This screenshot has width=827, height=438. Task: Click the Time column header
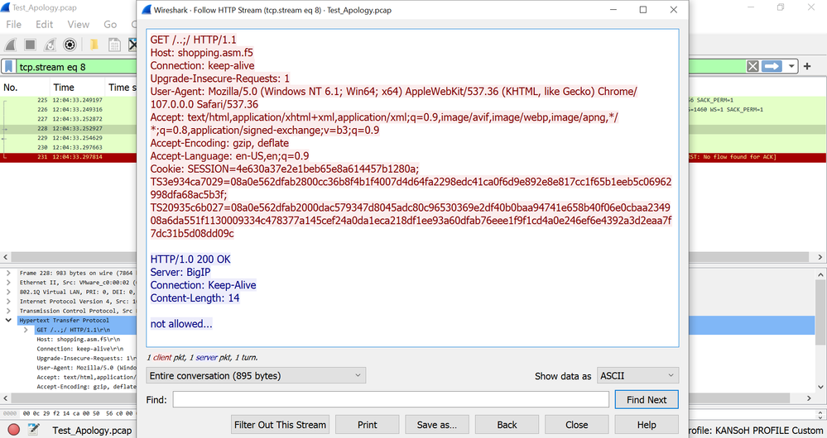pyautogui.click(x=78, y=88)
